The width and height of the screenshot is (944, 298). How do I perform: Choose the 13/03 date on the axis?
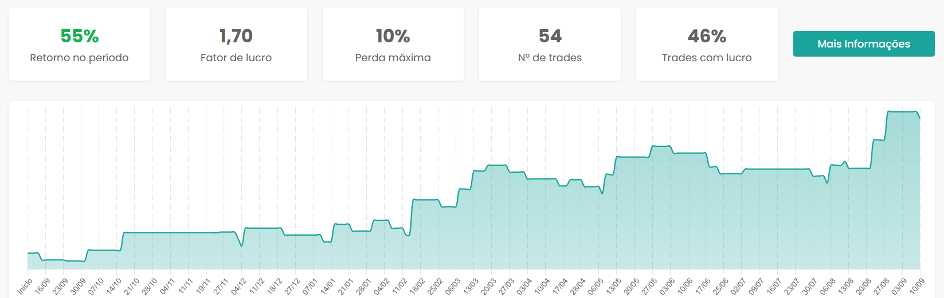pos(471,286)
